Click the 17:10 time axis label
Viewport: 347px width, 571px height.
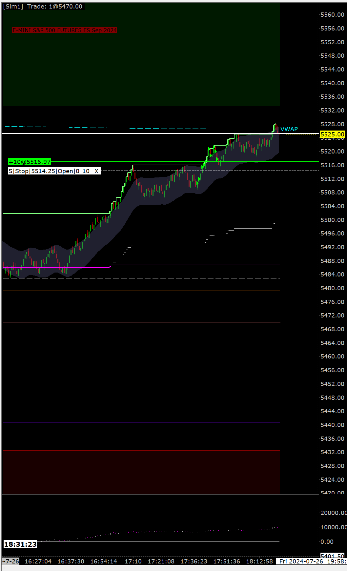coord(133,561)
